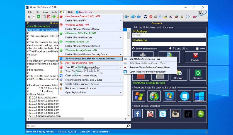Click the Facebook block icon

point(137,114)
